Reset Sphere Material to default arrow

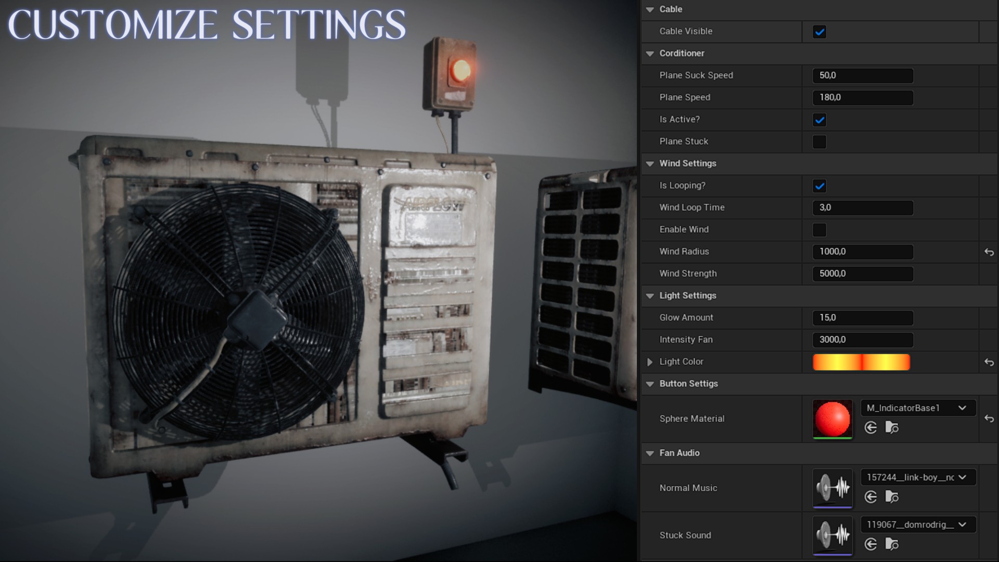989,419
